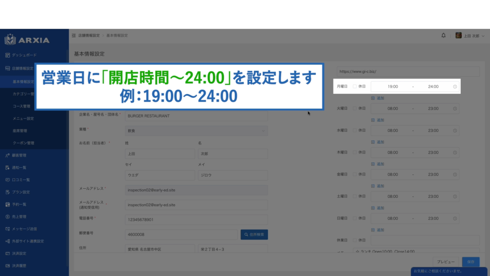490x276 pixels.
Task: Check 休日 in the 休業日 row
Action: (355, 241)
